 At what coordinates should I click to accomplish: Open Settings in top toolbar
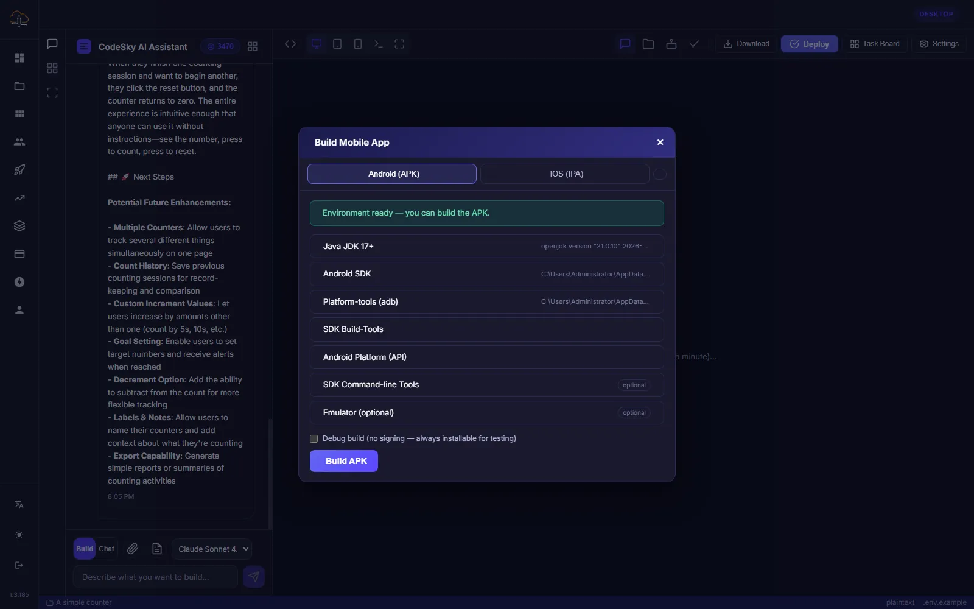(939, 44)
